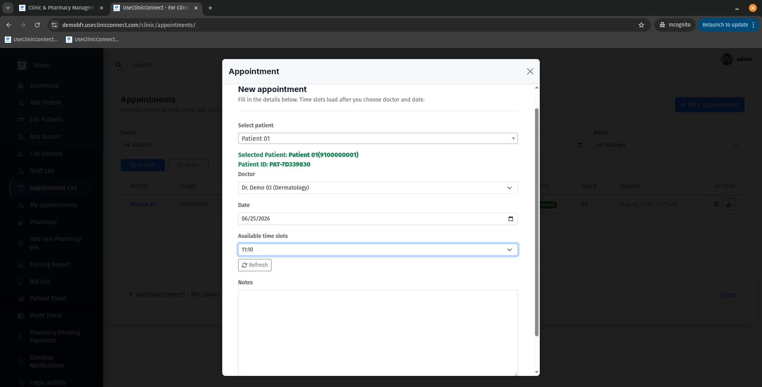Open Add Patient in the sidebar
The height and width of the screenshot is (387, 762).
point(45,103)
